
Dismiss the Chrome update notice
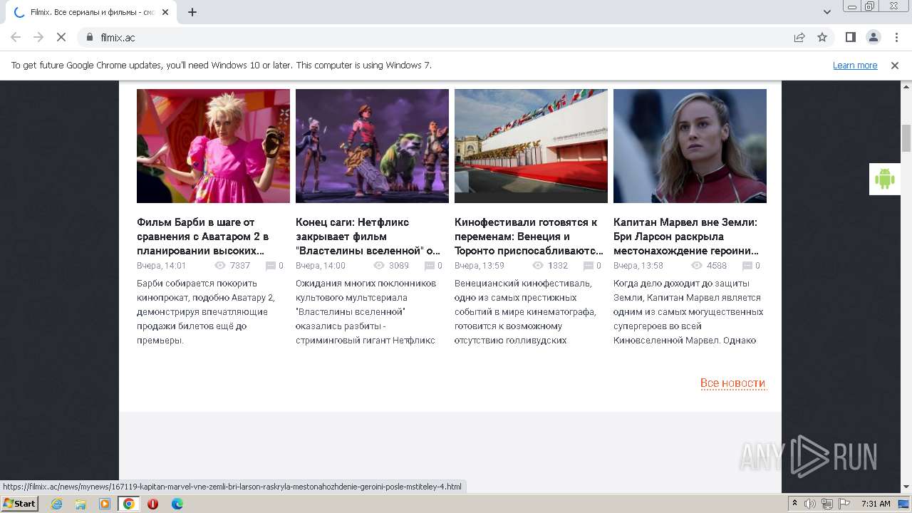coord(895,65)
